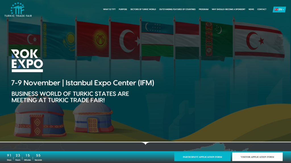The image size is (291, 163).
Task: Click the ROK EXPO logo
Action: (27, 61)
